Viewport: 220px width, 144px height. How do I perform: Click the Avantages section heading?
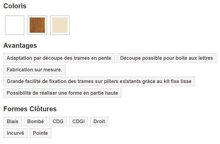coord(20,46)
